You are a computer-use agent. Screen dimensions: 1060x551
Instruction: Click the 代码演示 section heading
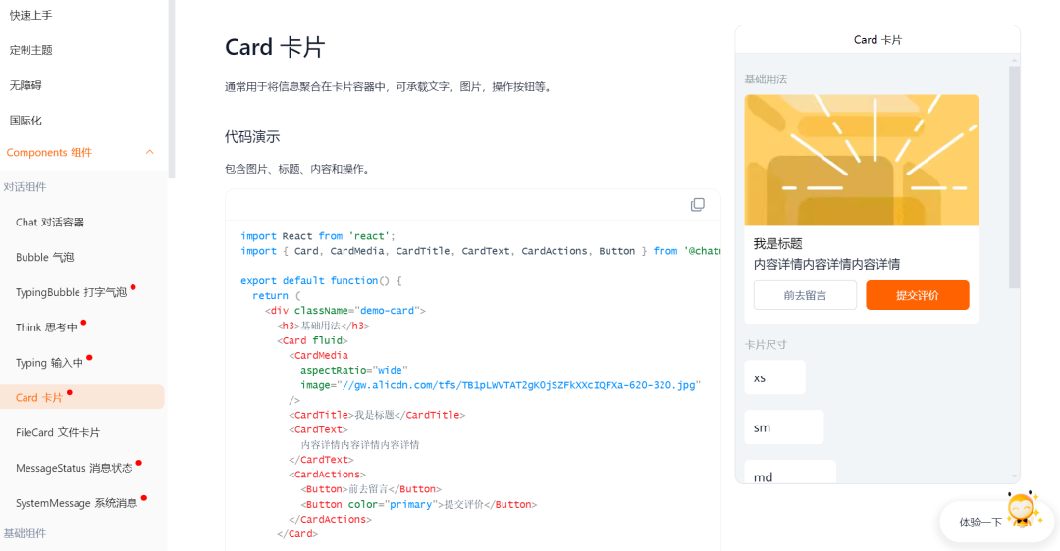[252, 137]
